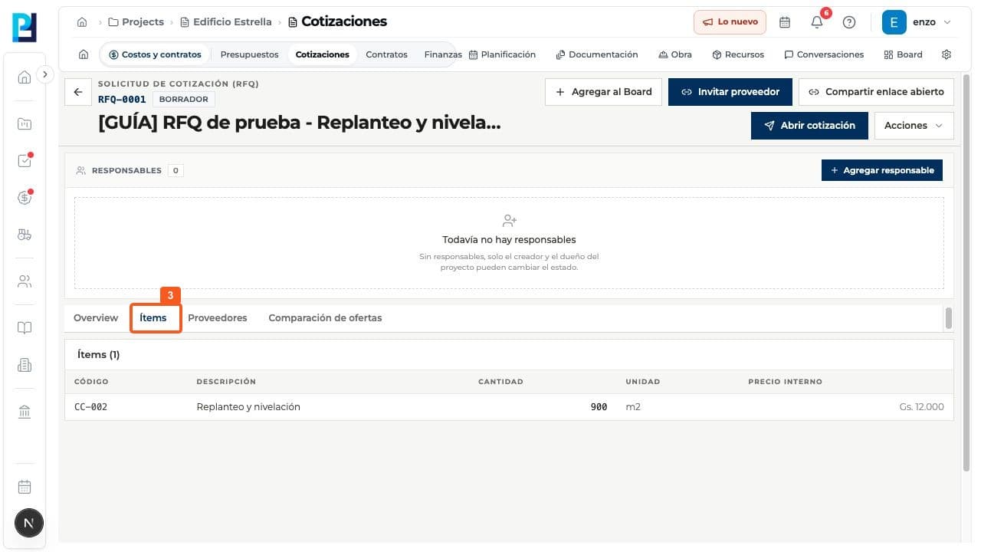Click the m2 unit cell
Image resolution: width=981 pixels, height=552 pixels.
633,407
